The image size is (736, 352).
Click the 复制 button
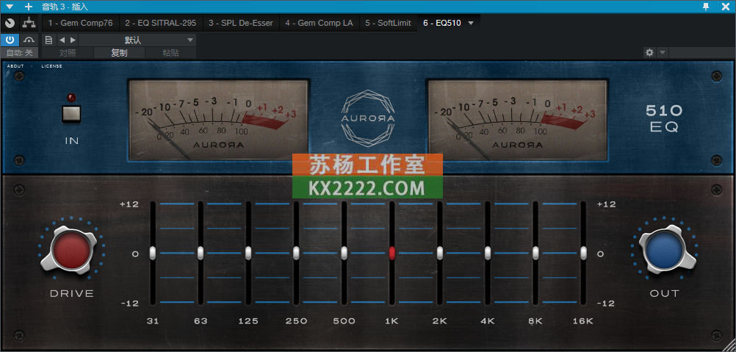[119, 53]
